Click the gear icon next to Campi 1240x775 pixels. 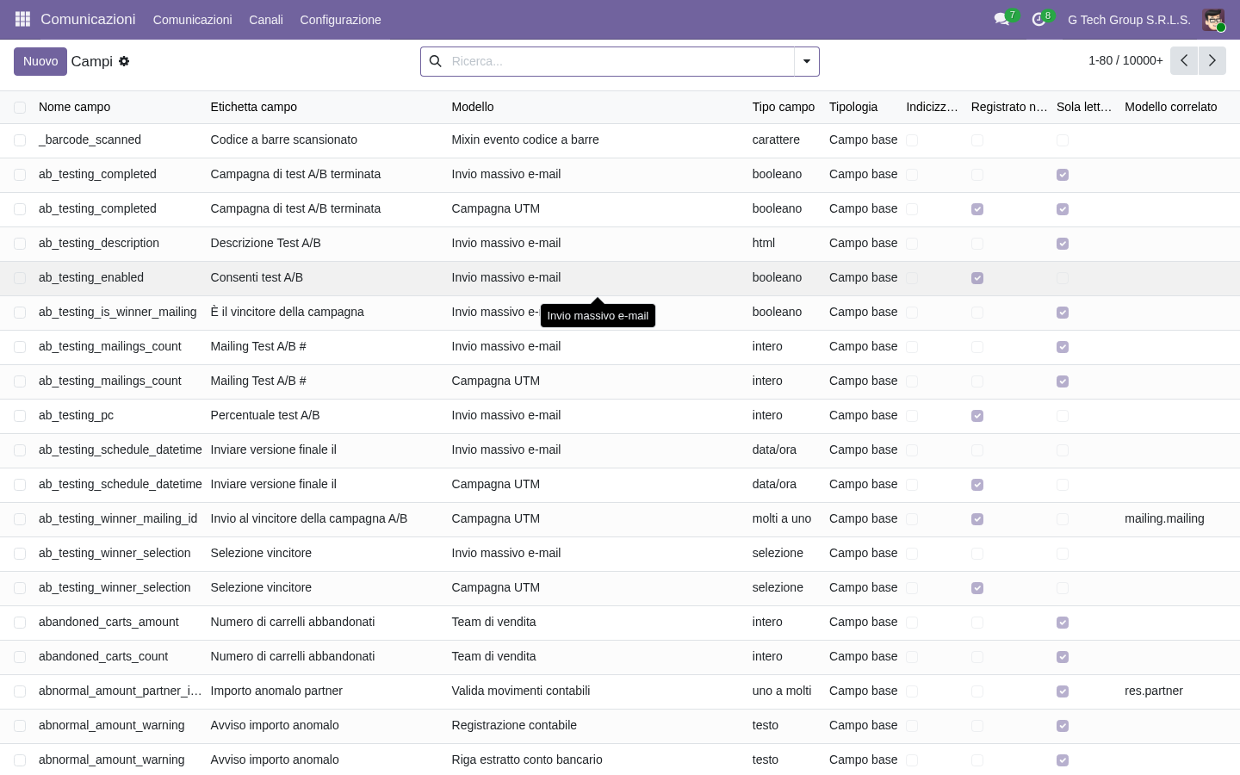pos(124,61)
